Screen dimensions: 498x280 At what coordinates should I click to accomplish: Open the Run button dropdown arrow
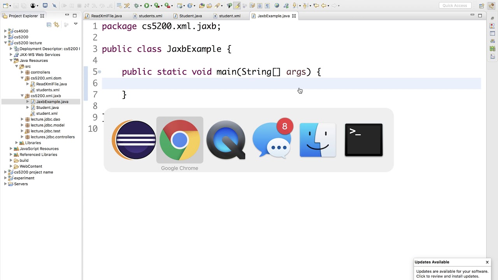point(151,6)
